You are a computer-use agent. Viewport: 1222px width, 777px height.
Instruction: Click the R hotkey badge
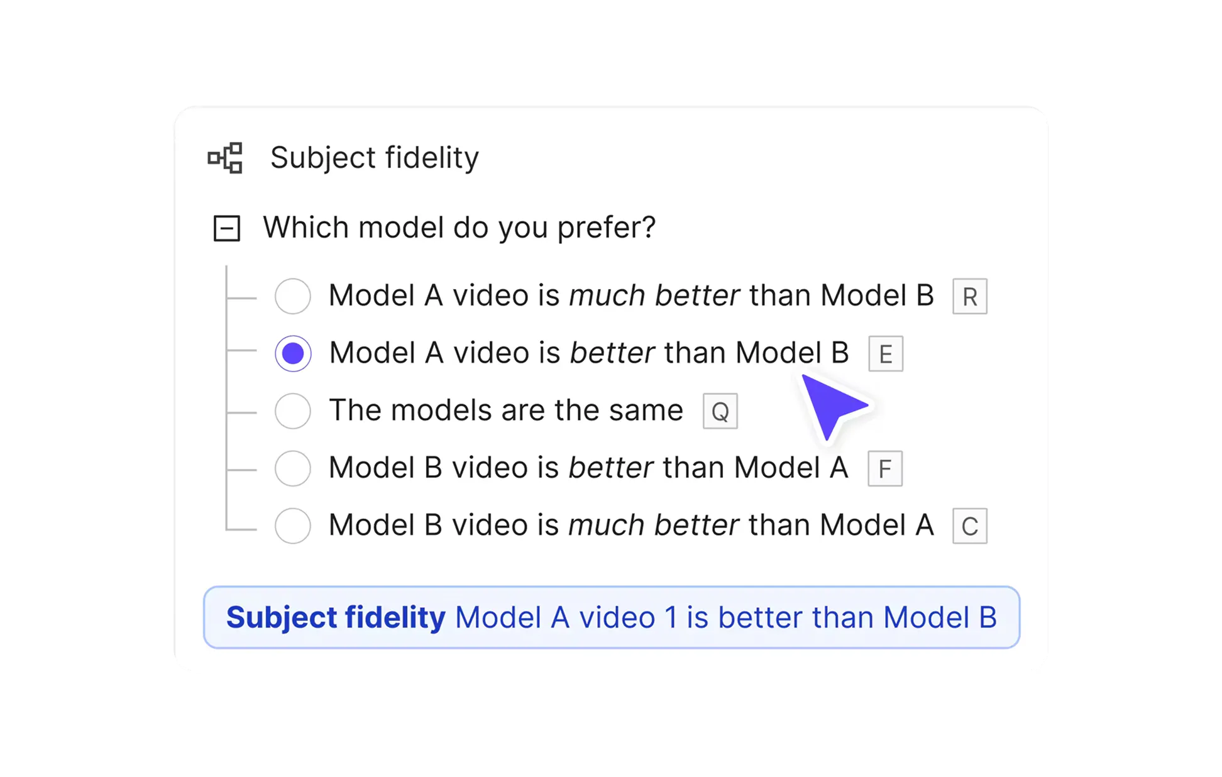[969, 296]
